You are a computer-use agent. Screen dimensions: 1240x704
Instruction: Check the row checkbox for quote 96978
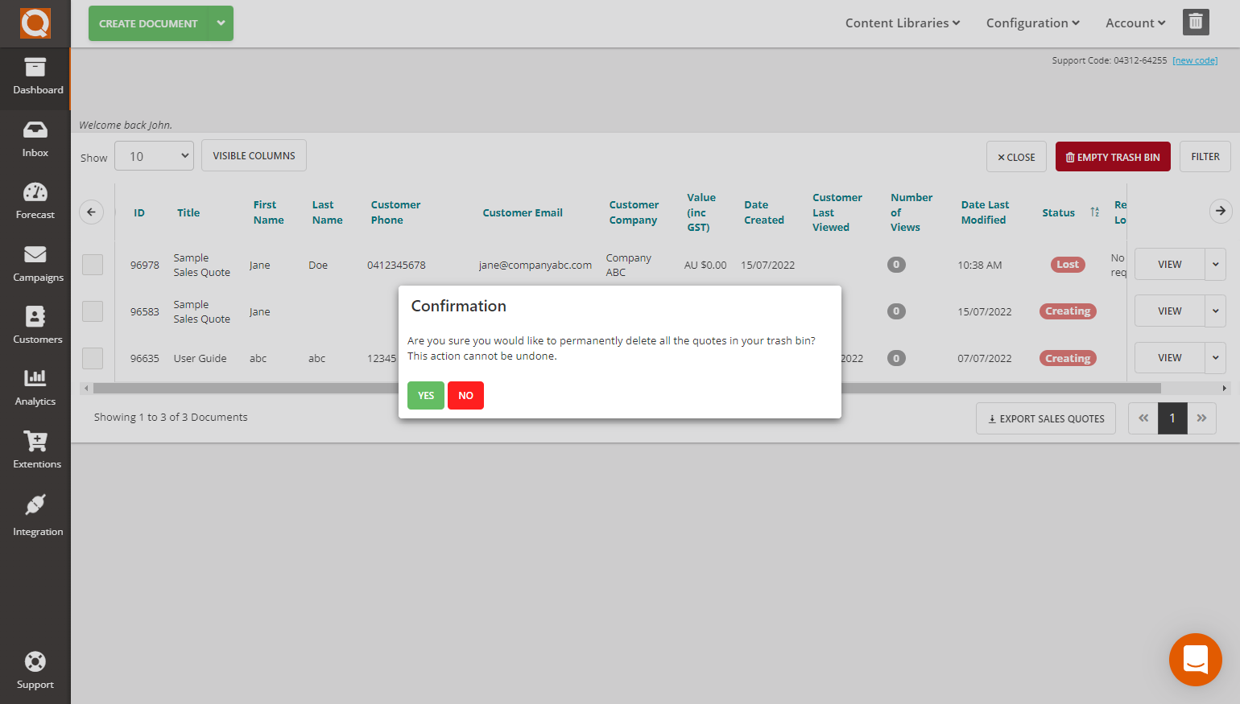tap(92, 264)
